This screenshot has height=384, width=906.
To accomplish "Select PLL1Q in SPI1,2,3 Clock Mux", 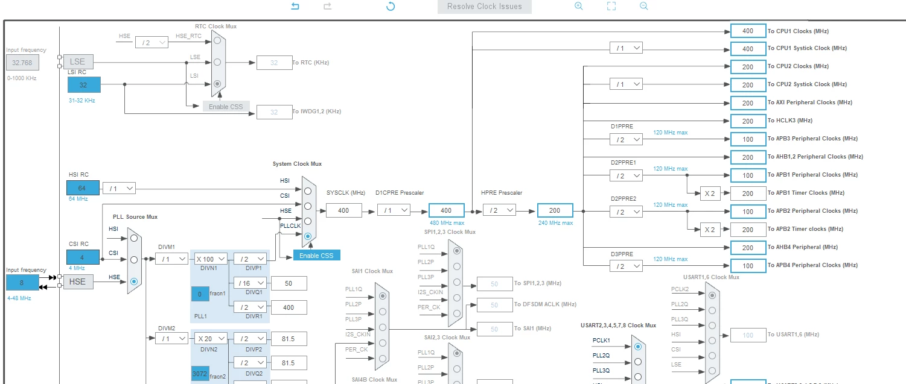I will coord(456,250).
